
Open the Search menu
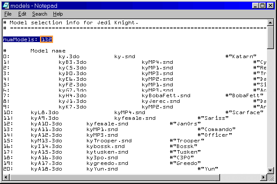pos(40,14)
